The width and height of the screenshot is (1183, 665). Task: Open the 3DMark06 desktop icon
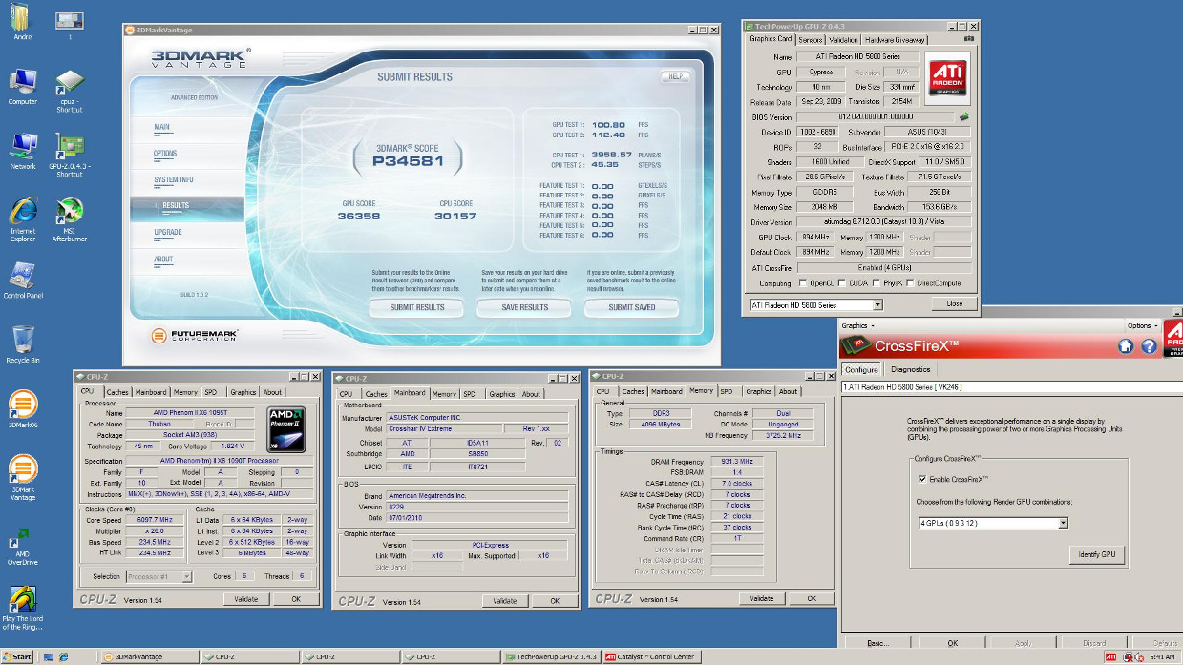coord(22,405)
